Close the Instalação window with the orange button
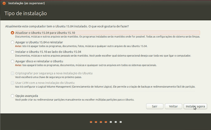The width and height of the screenshot is (211, 130). [x=4, y=3]
